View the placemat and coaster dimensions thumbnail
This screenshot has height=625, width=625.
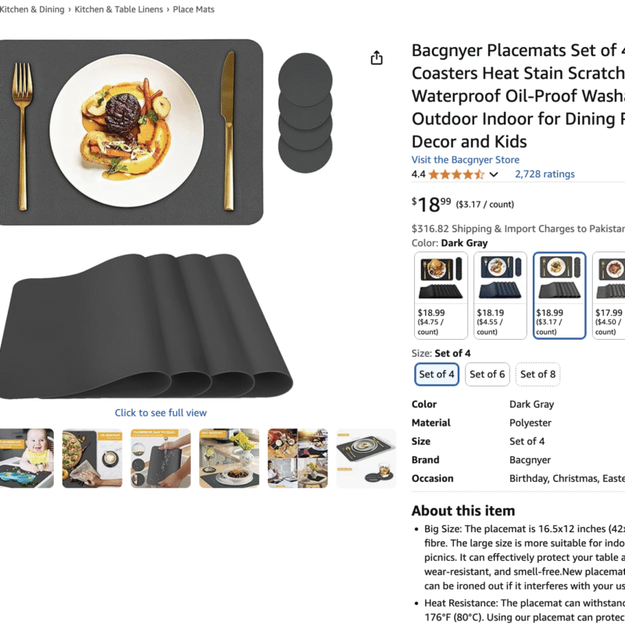click(x=366, y=459)
